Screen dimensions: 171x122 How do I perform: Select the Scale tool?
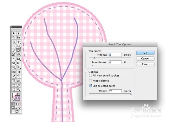pos(19,59)
